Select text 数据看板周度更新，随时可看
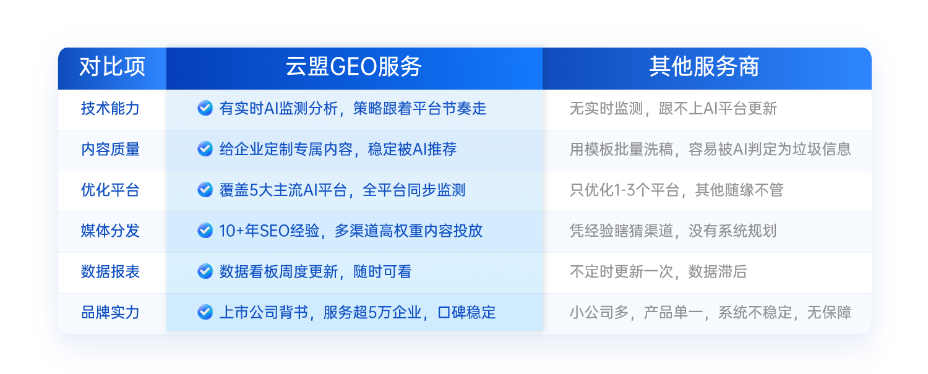This screenshot has width=928, height=374. click(x=316, y=271)
